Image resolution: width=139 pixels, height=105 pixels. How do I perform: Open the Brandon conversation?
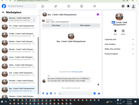19,82
